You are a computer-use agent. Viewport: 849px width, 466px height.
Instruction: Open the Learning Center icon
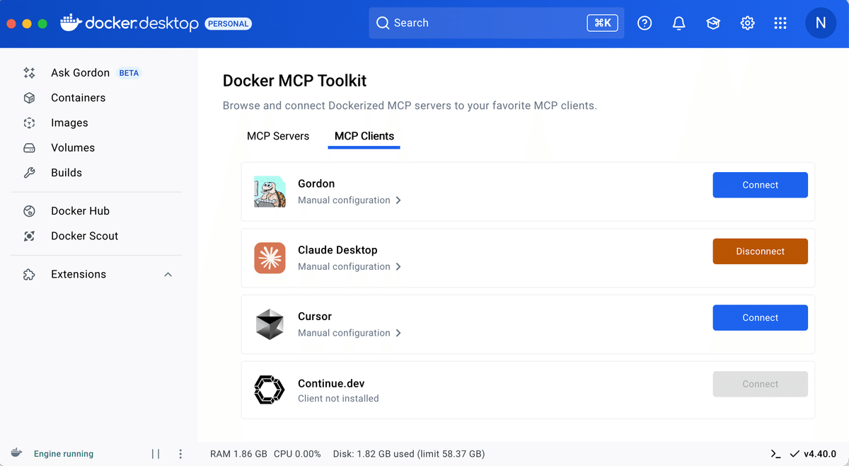pyautogui.click(x=713, y=23)
